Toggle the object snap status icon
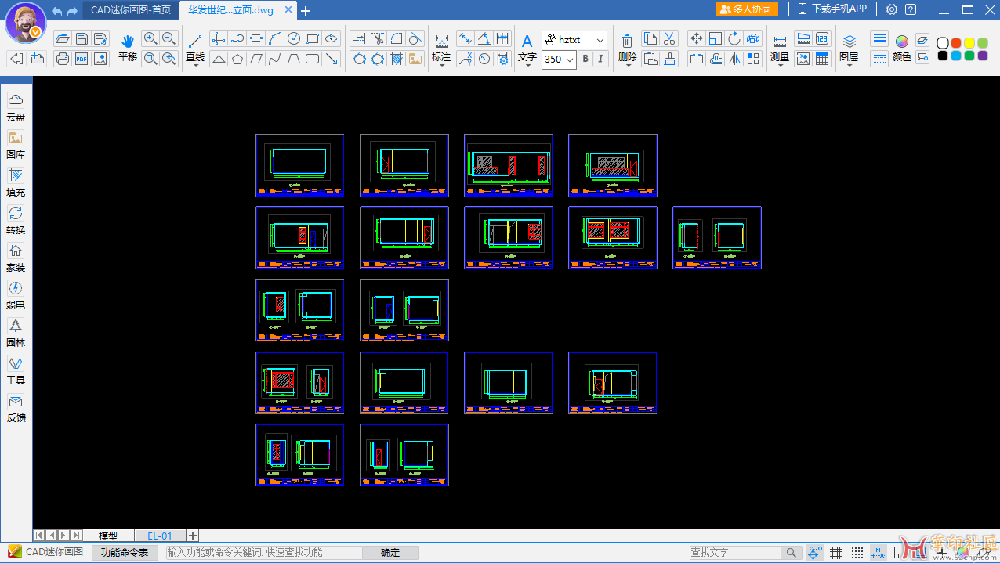 point(815,553)
